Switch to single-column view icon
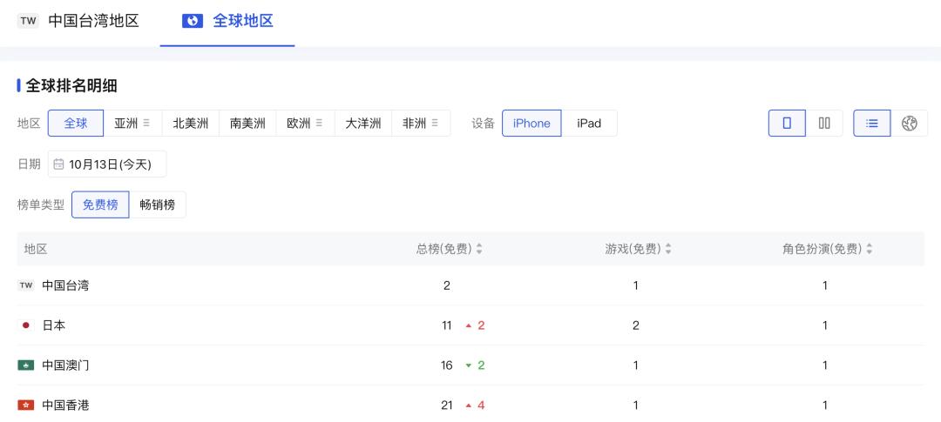This screenshot has height=422, width=941. 787,124
